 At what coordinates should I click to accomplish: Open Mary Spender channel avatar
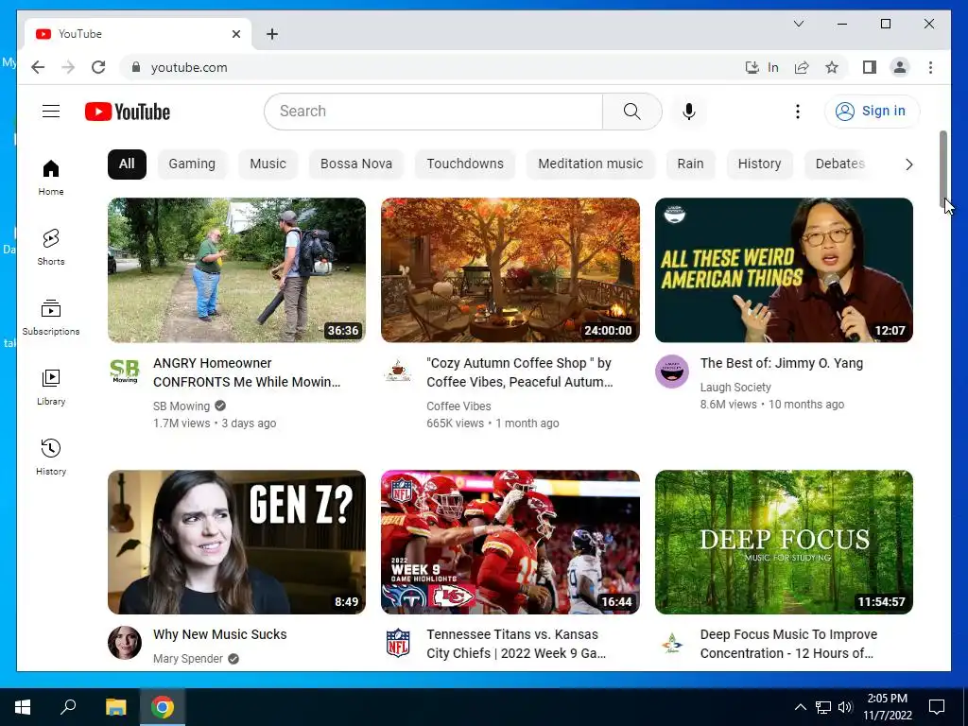(125, 643)
